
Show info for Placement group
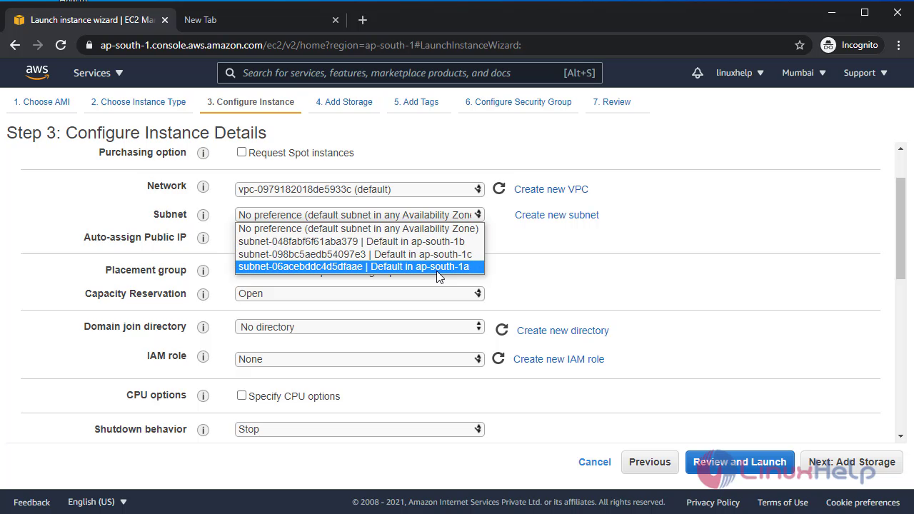point(203,271)
